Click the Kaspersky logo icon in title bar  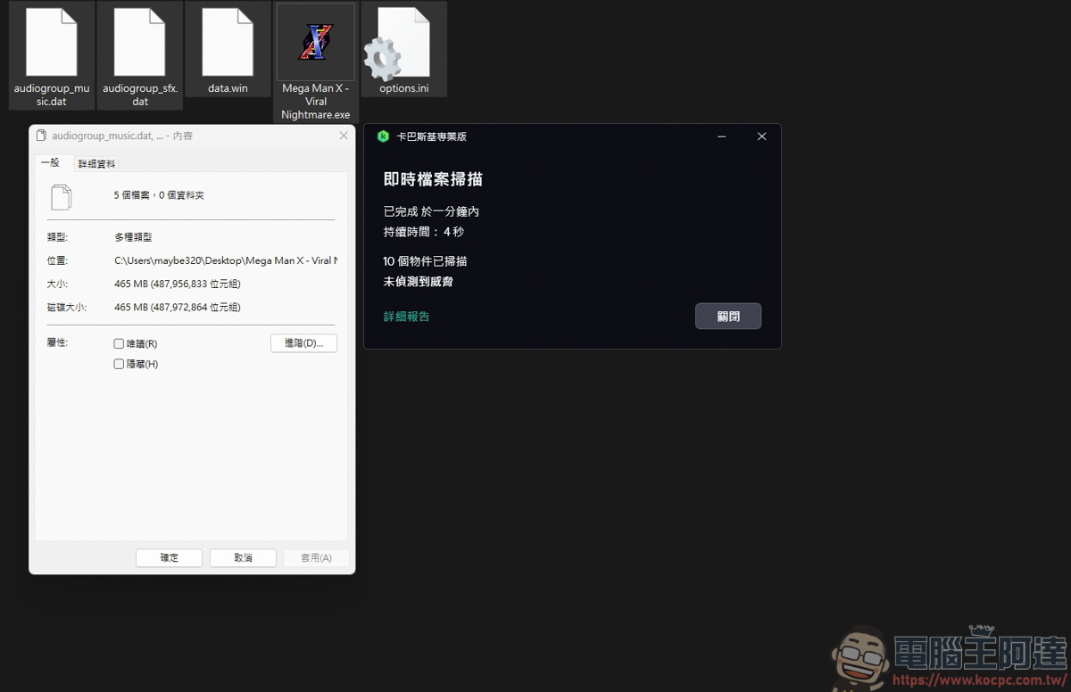pos(383,136)
